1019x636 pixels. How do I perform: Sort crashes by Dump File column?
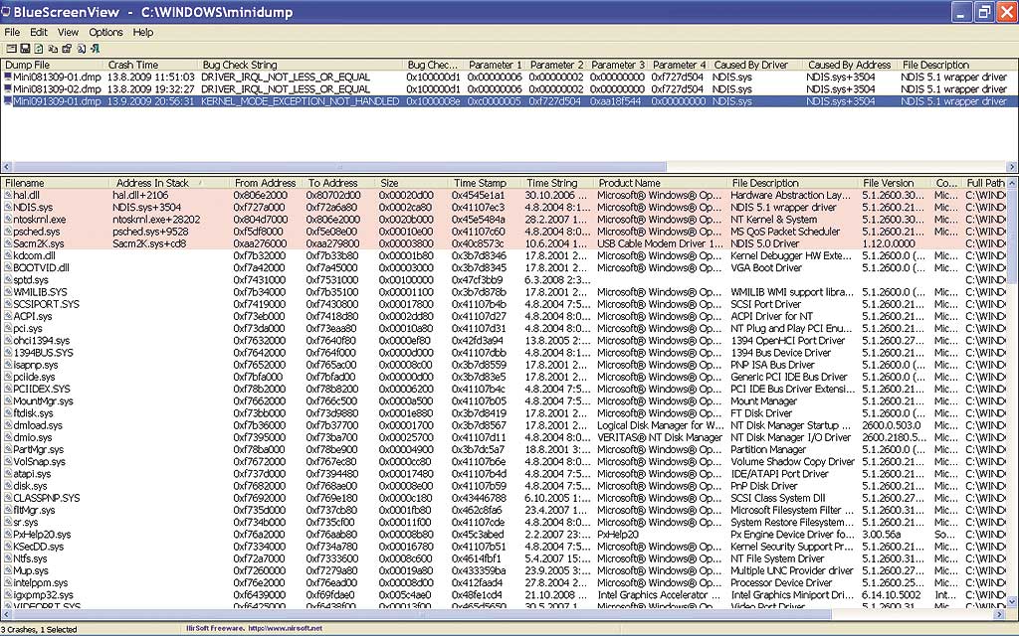point(52,65)
